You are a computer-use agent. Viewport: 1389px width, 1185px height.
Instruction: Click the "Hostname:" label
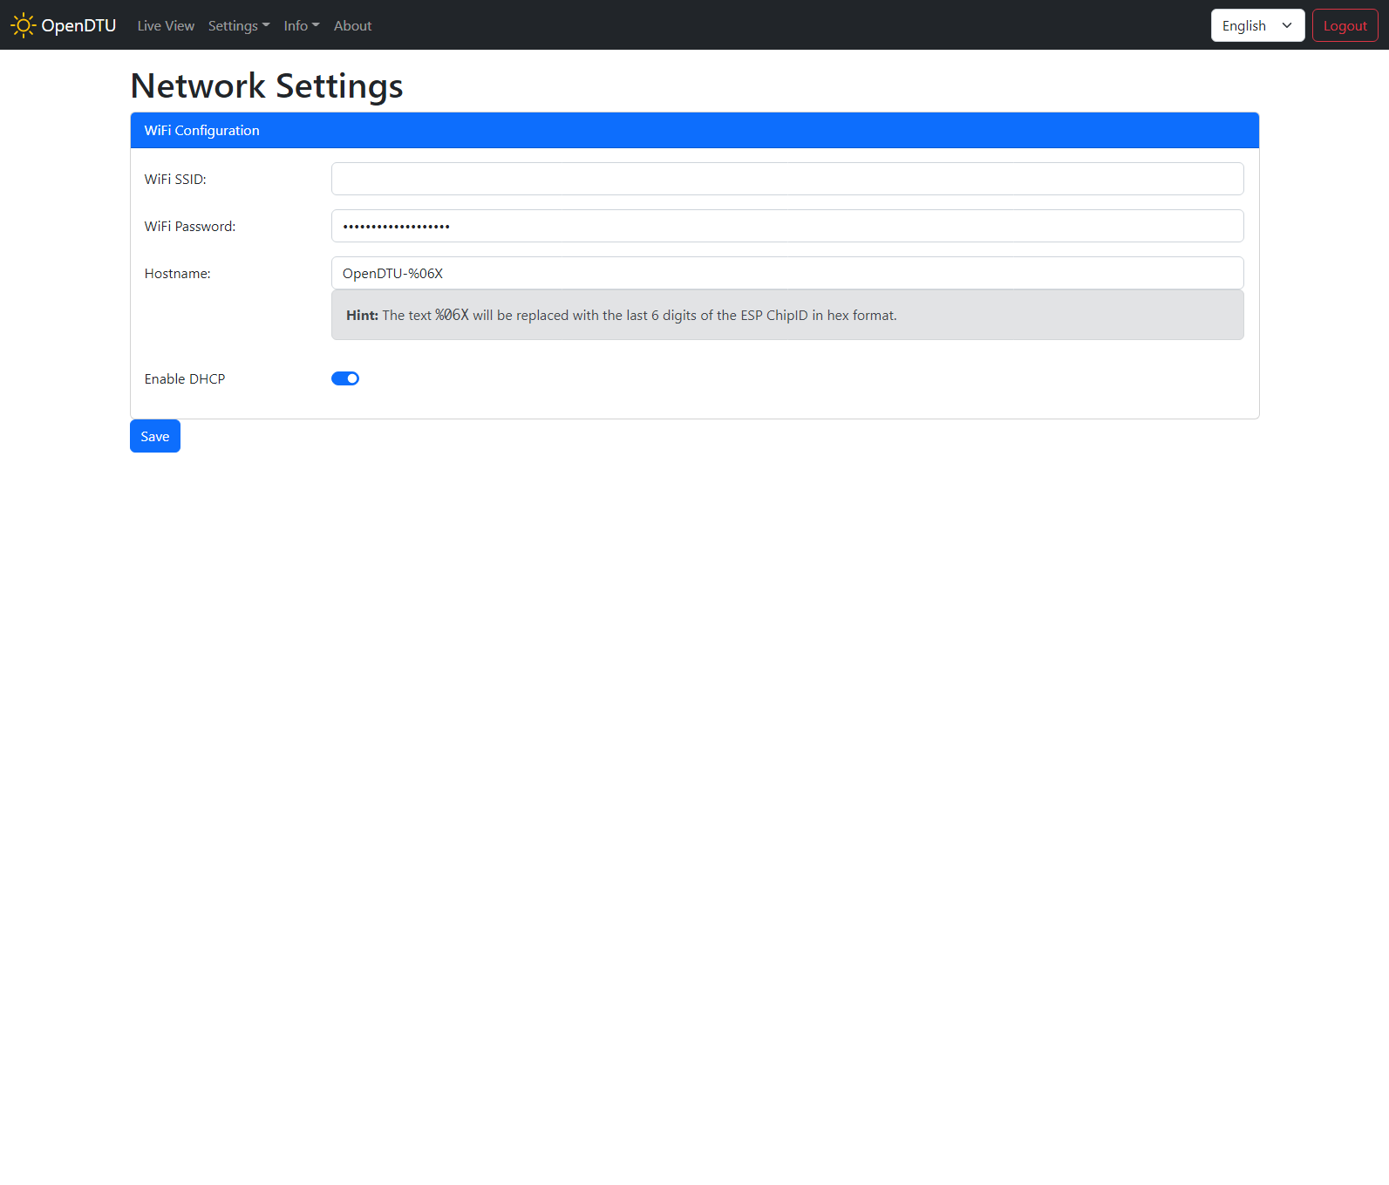(x=178, y=273)
